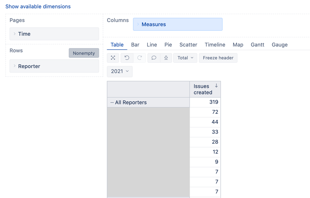Switch to the Pie chart tab
This screenshot has height=198, width=310.
[x=168, y=45]
